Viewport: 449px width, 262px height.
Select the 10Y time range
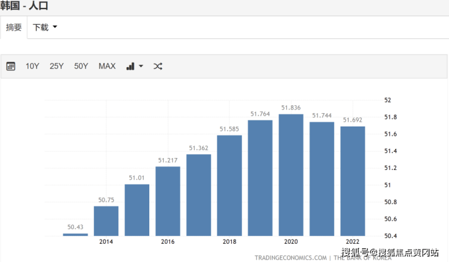(32, 66)
